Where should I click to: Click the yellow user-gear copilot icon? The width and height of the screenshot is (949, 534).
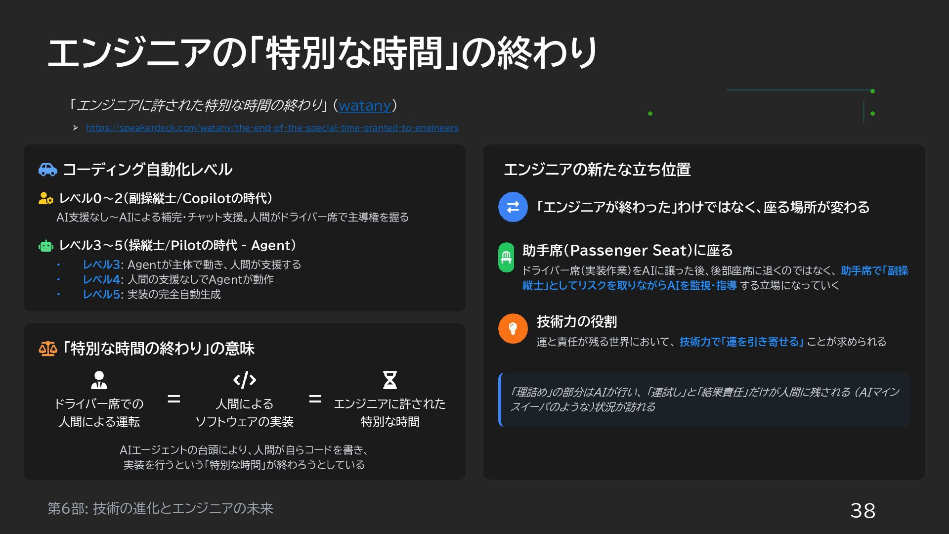click(45, 198)
